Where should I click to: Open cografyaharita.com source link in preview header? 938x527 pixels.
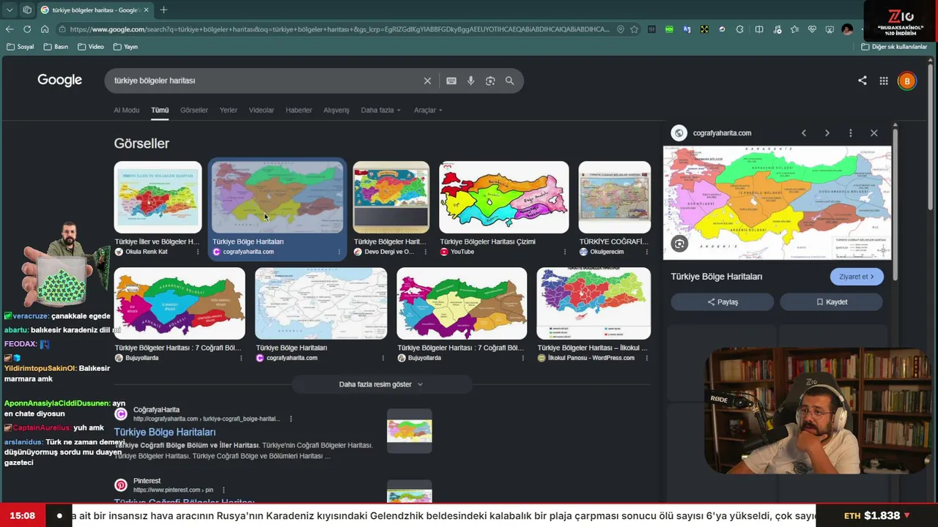tap(722, 133)
